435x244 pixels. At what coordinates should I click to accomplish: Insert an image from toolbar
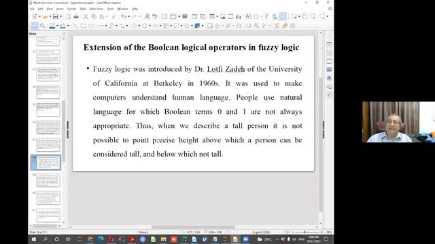click(x=223, y=16)
